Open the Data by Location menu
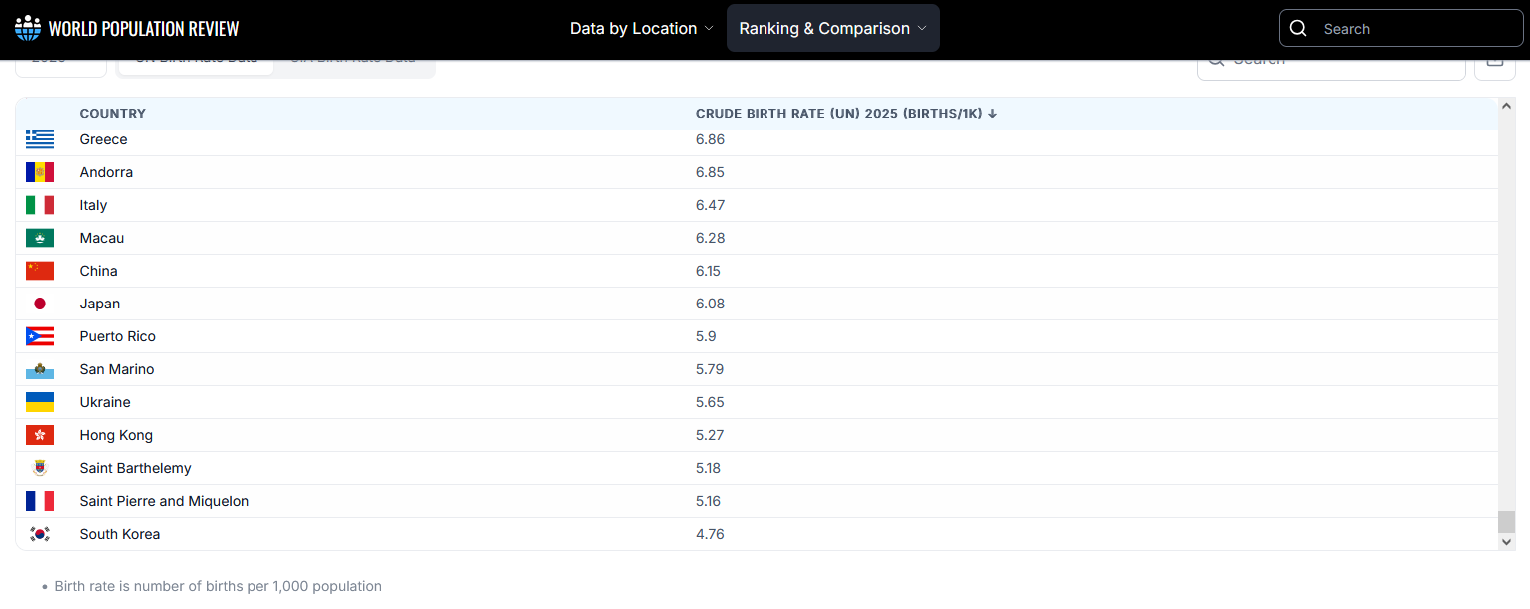 pyautogui.click(x=642, y=28)
